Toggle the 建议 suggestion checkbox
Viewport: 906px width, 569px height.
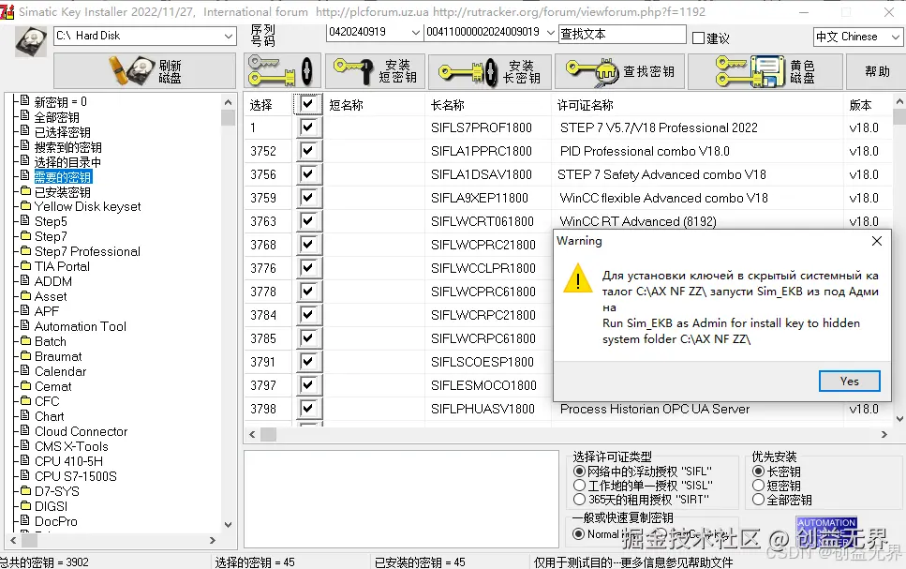(698, 38)
